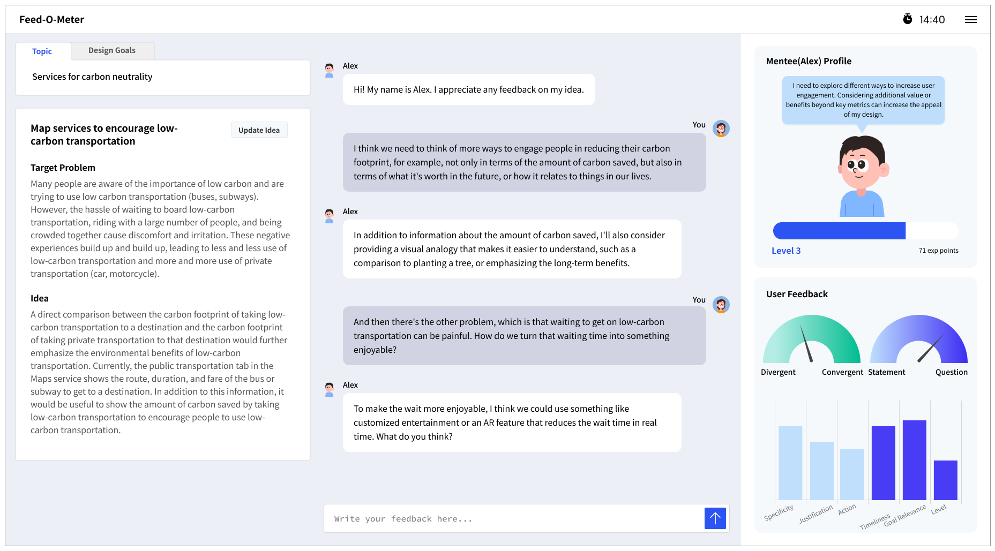Click the Statement–Question gauge
The width and height of the screenshot is (995, 551).
919,339
